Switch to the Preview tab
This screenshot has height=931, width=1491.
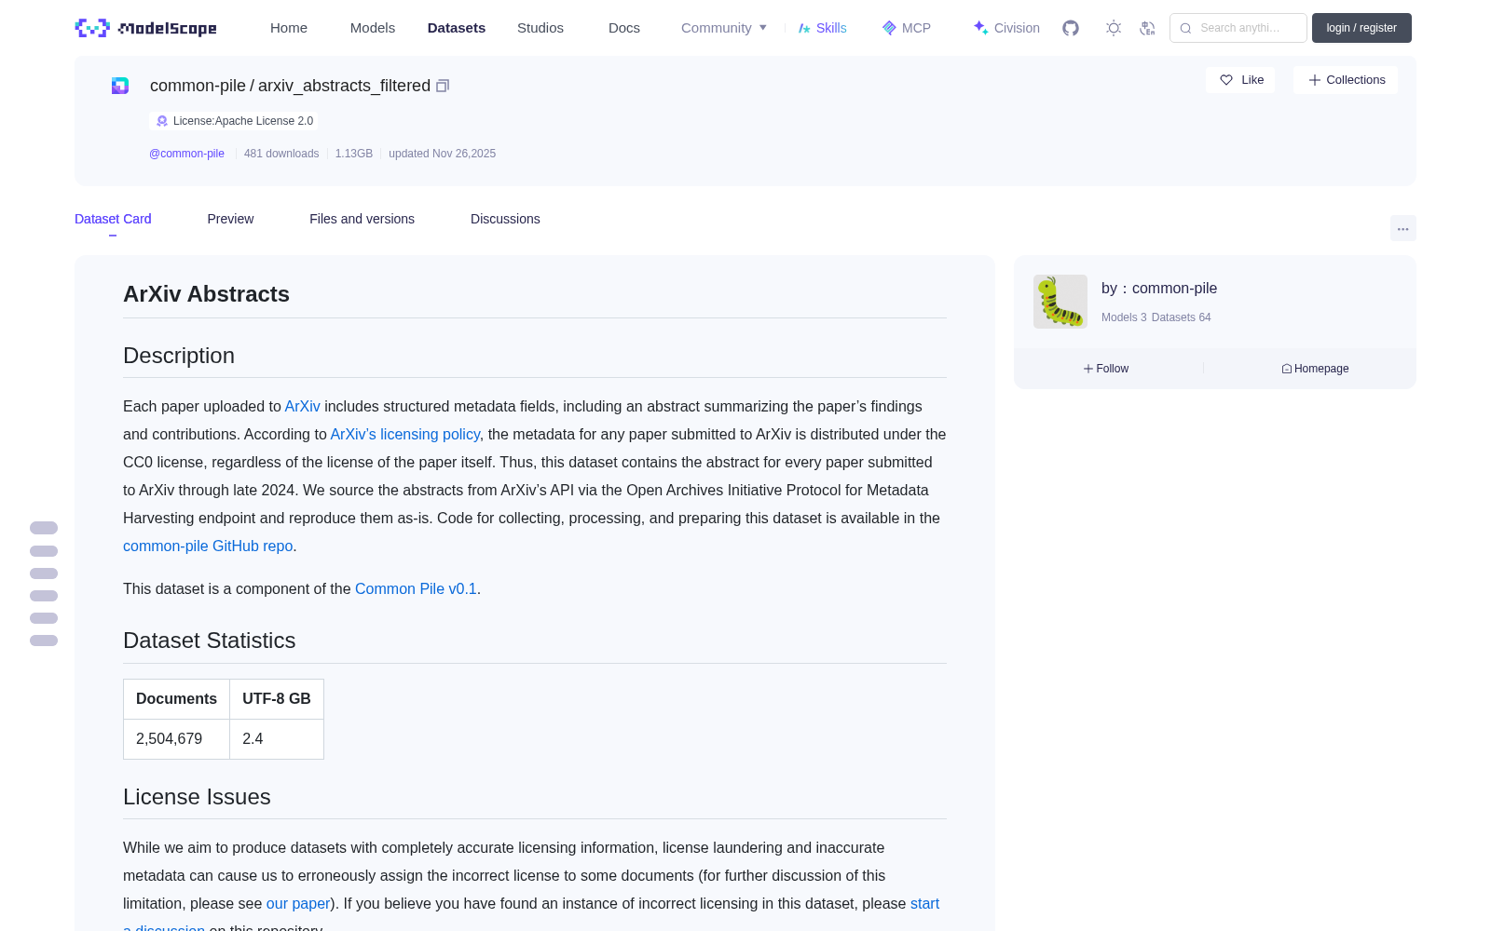pyautogui.click(x=230, y=219)
